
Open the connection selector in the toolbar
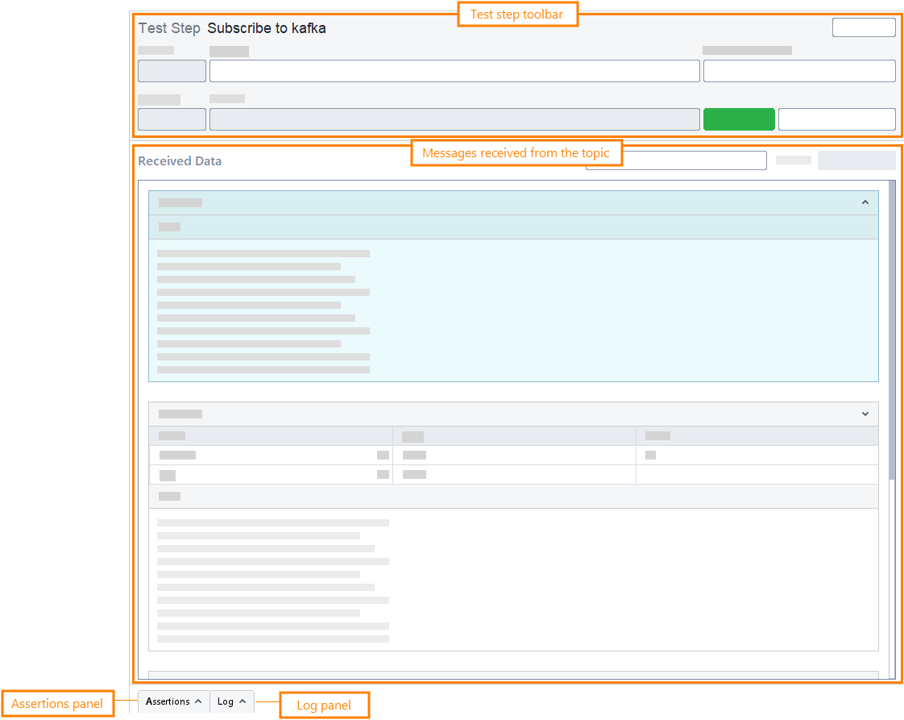point(172,71)
